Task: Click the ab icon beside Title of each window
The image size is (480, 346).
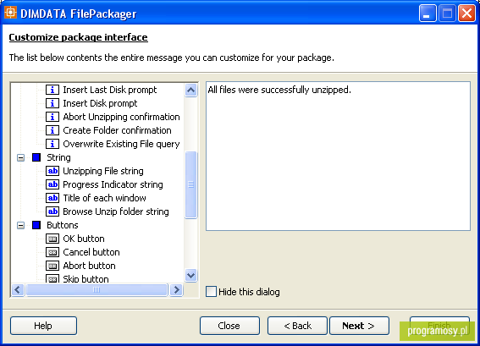Action: pyautogui.click(x=52, y=198)
